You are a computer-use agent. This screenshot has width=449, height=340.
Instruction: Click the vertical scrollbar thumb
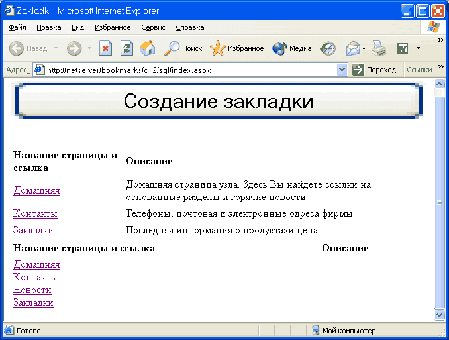pyautogui.click(x=439, y=203)
